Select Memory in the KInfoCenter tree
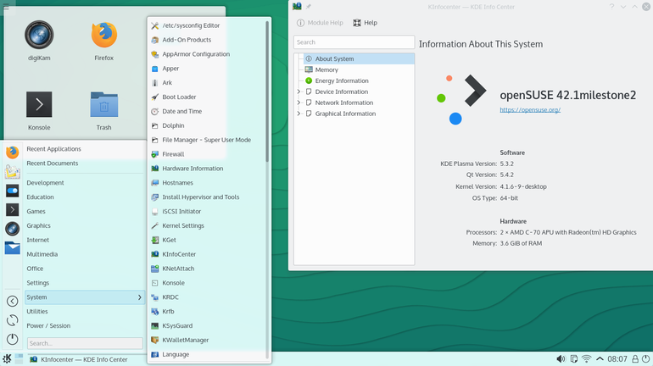This screenshot has height=366, width=653. pos(326,70)
